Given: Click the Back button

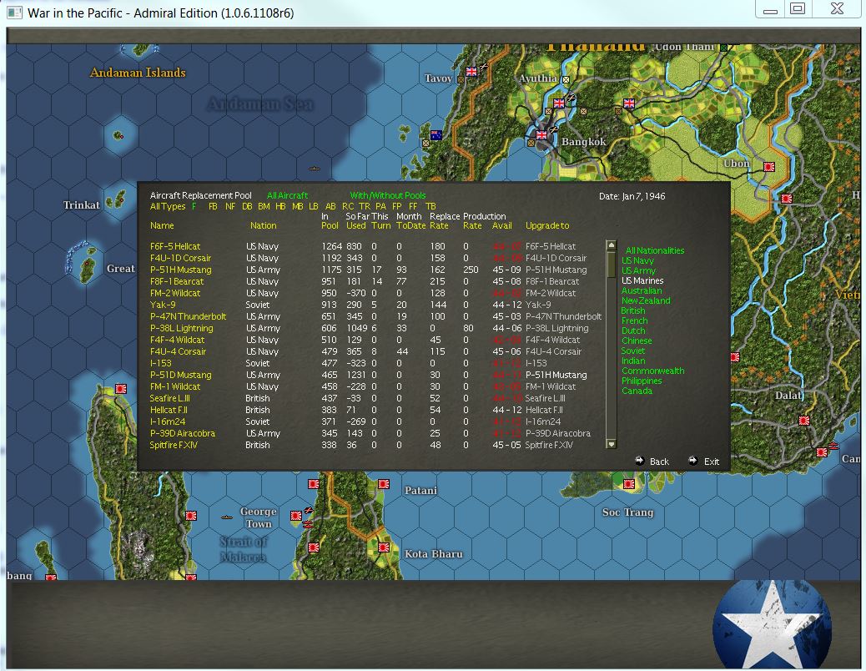Looking at the screenshot, I should click(x=659, y=462).
